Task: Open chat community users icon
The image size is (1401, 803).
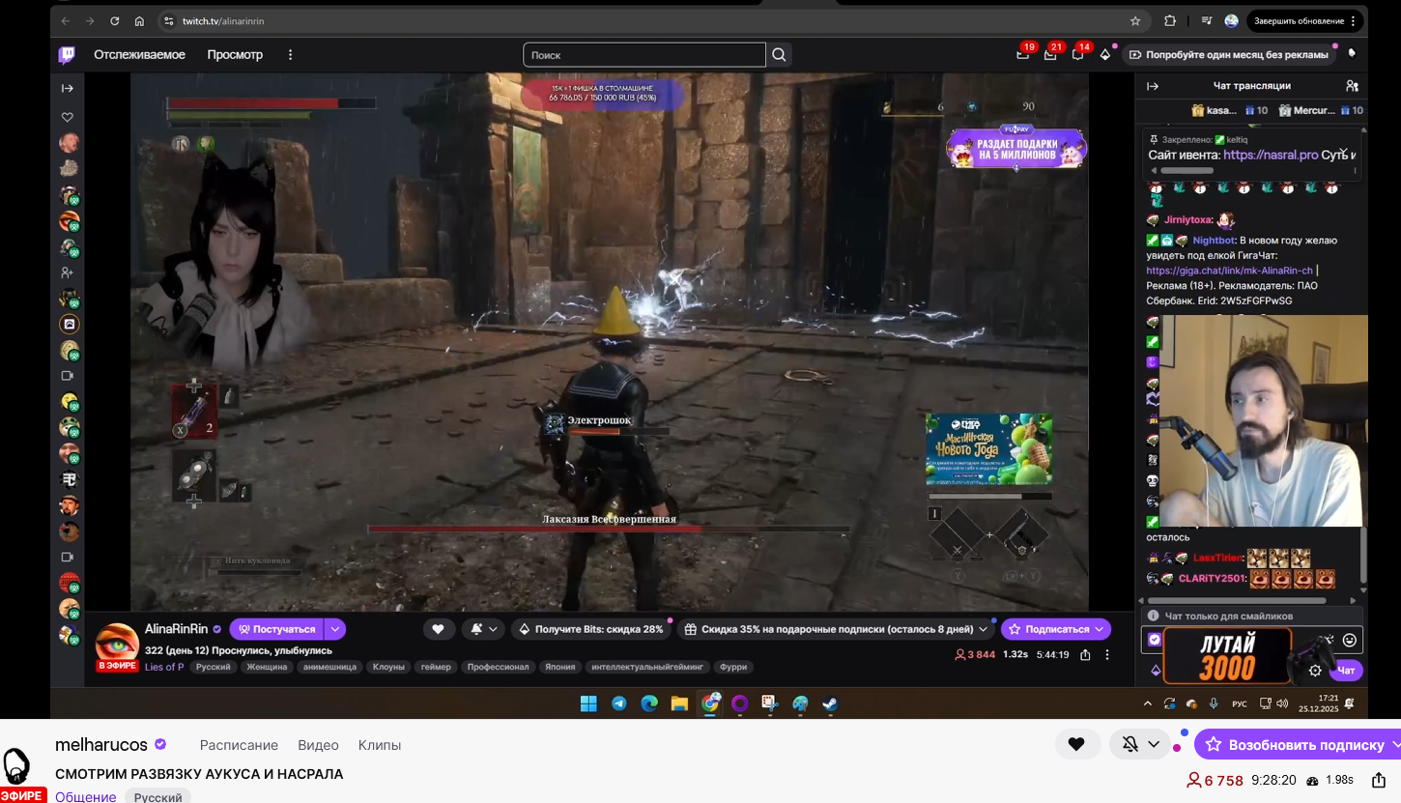Action: [1352, 86]
